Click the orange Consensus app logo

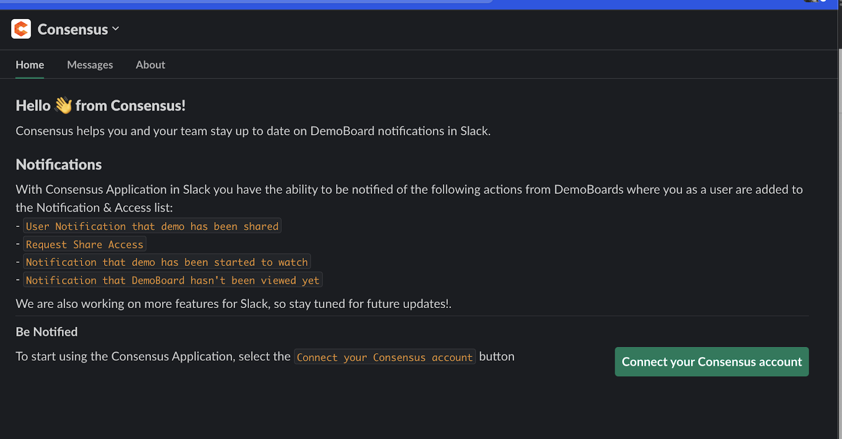click(x=21, y=29)
